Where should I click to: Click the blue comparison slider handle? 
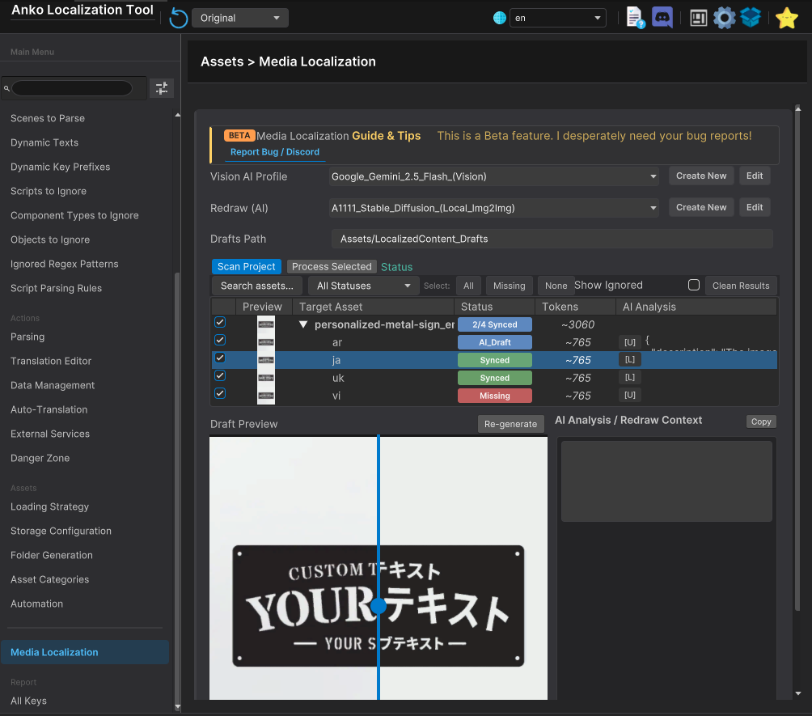click(x=379, y=606)
